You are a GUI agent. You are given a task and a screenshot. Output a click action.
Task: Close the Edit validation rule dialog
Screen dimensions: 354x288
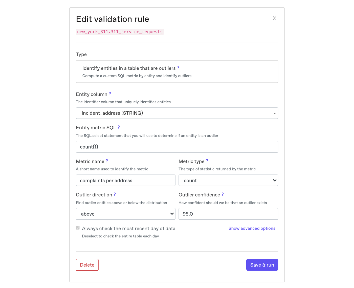coord(275,18)
